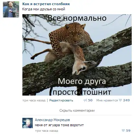Open group page Как я встретил столбняк
Screen dimensions: 134x134
click(46, 4)
